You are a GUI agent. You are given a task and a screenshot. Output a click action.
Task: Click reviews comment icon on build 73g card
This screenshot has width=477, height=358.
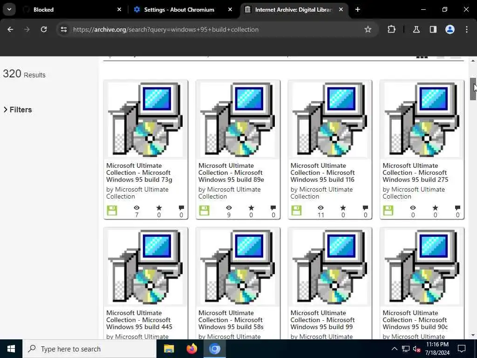pos(181,208)
